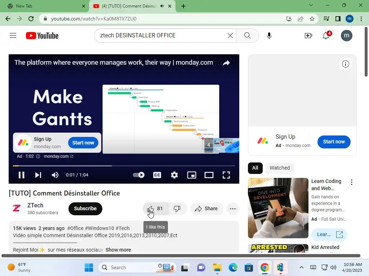Open a new browser tab
Image resolution: width=369 pixels, height=276 pixels.
click(x=183, y=6)
